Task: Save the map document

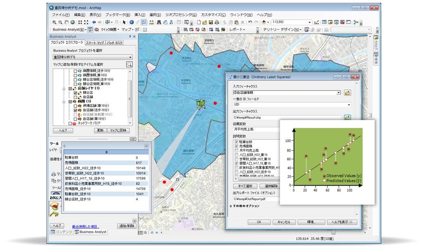Action: (x=211, y=22)
